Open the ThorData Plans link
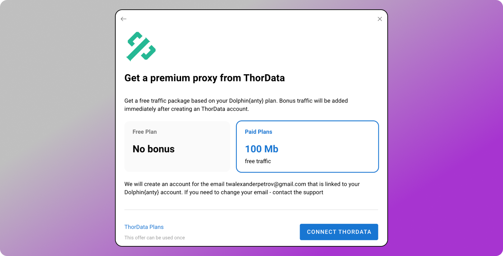 (144, 227)
